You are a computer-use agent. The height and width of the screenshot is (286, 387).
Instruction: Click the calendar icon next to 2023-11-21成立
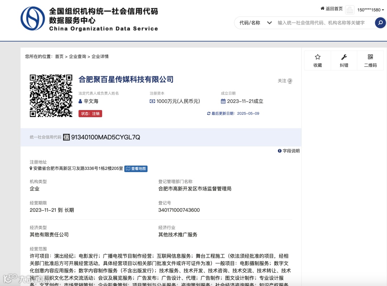pyautogui.click(x=223, y=101)
